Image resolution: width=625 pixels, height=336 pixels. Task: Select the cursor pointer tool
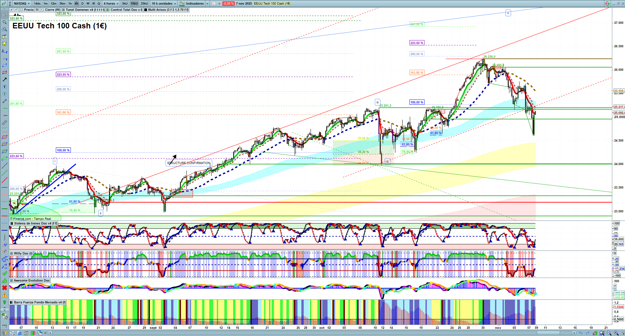tap(5, 15)
